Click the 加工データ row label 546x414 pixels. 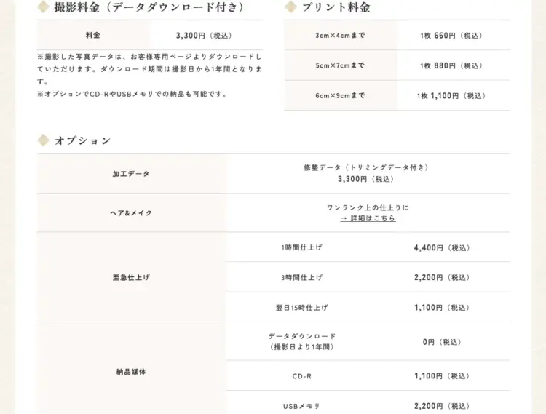click(x=131, y=174)
